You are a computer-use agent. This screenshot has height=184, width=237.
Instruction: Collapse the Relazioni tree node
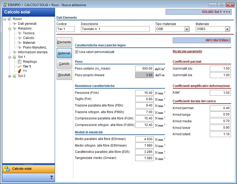pyautogui.click(x=10, y=28)
